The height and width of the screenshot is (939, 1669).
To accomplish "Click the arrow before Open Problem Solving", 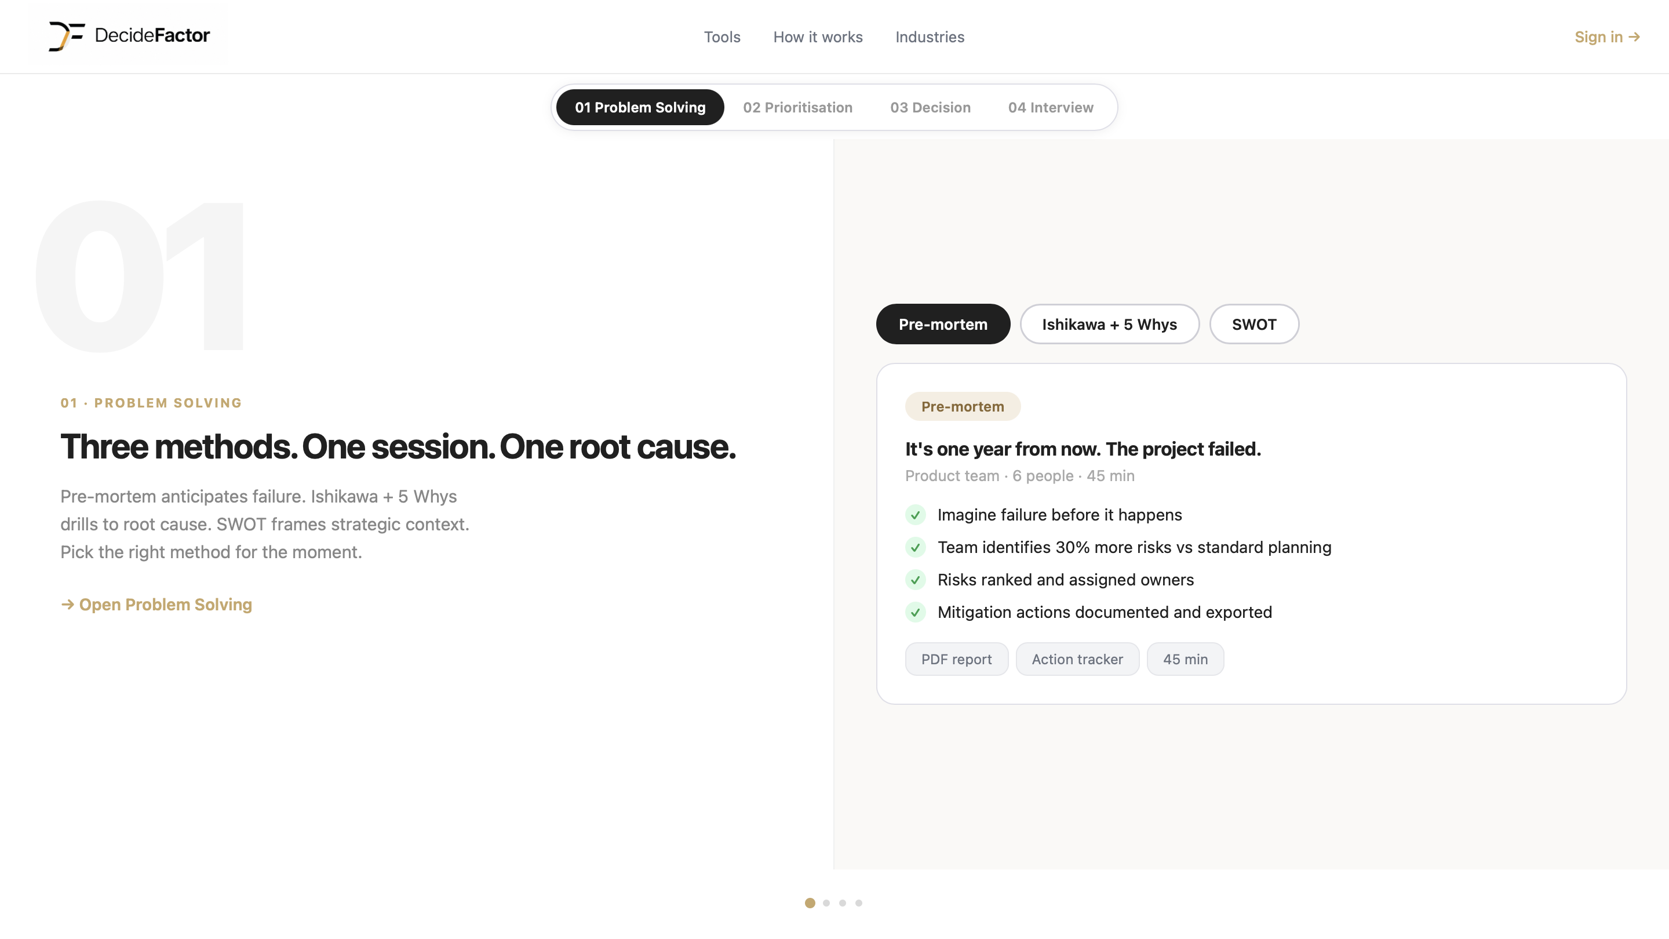I will [67, 604].
